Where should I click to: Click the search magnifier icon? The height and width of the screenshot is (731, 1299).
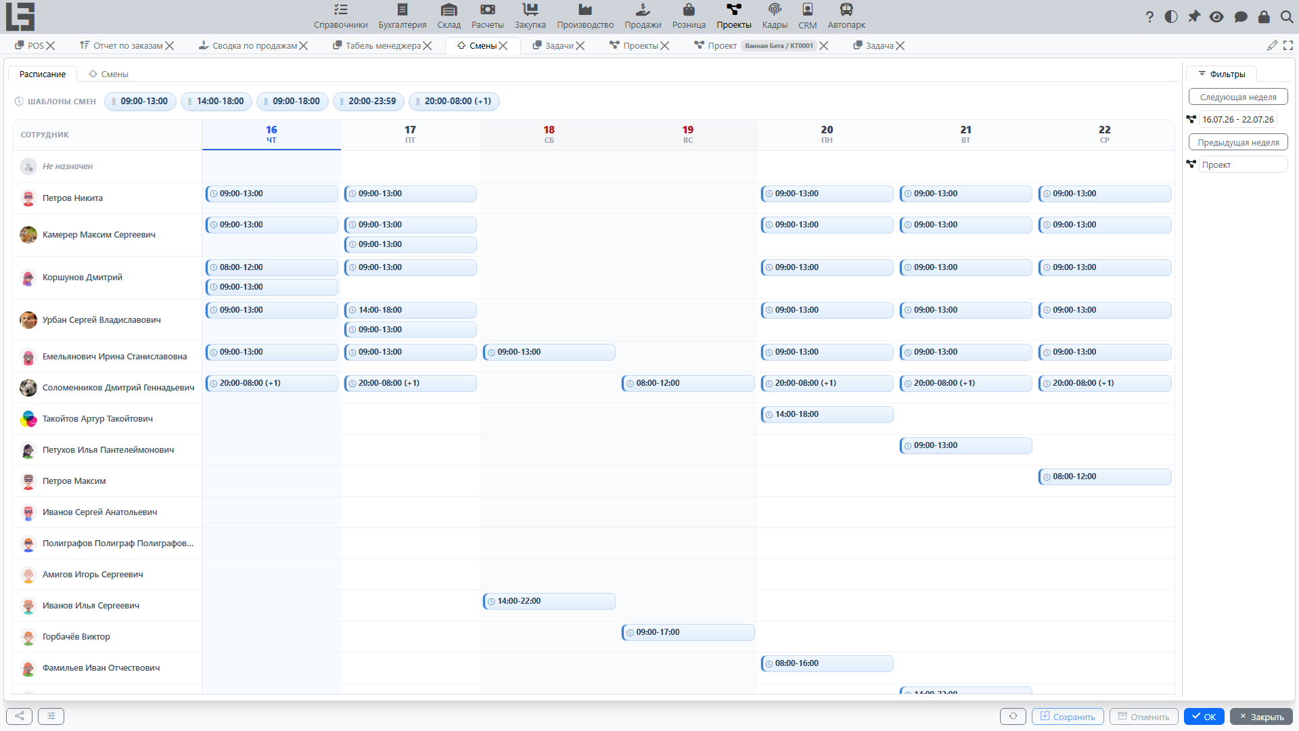[x=1287, y=17]
